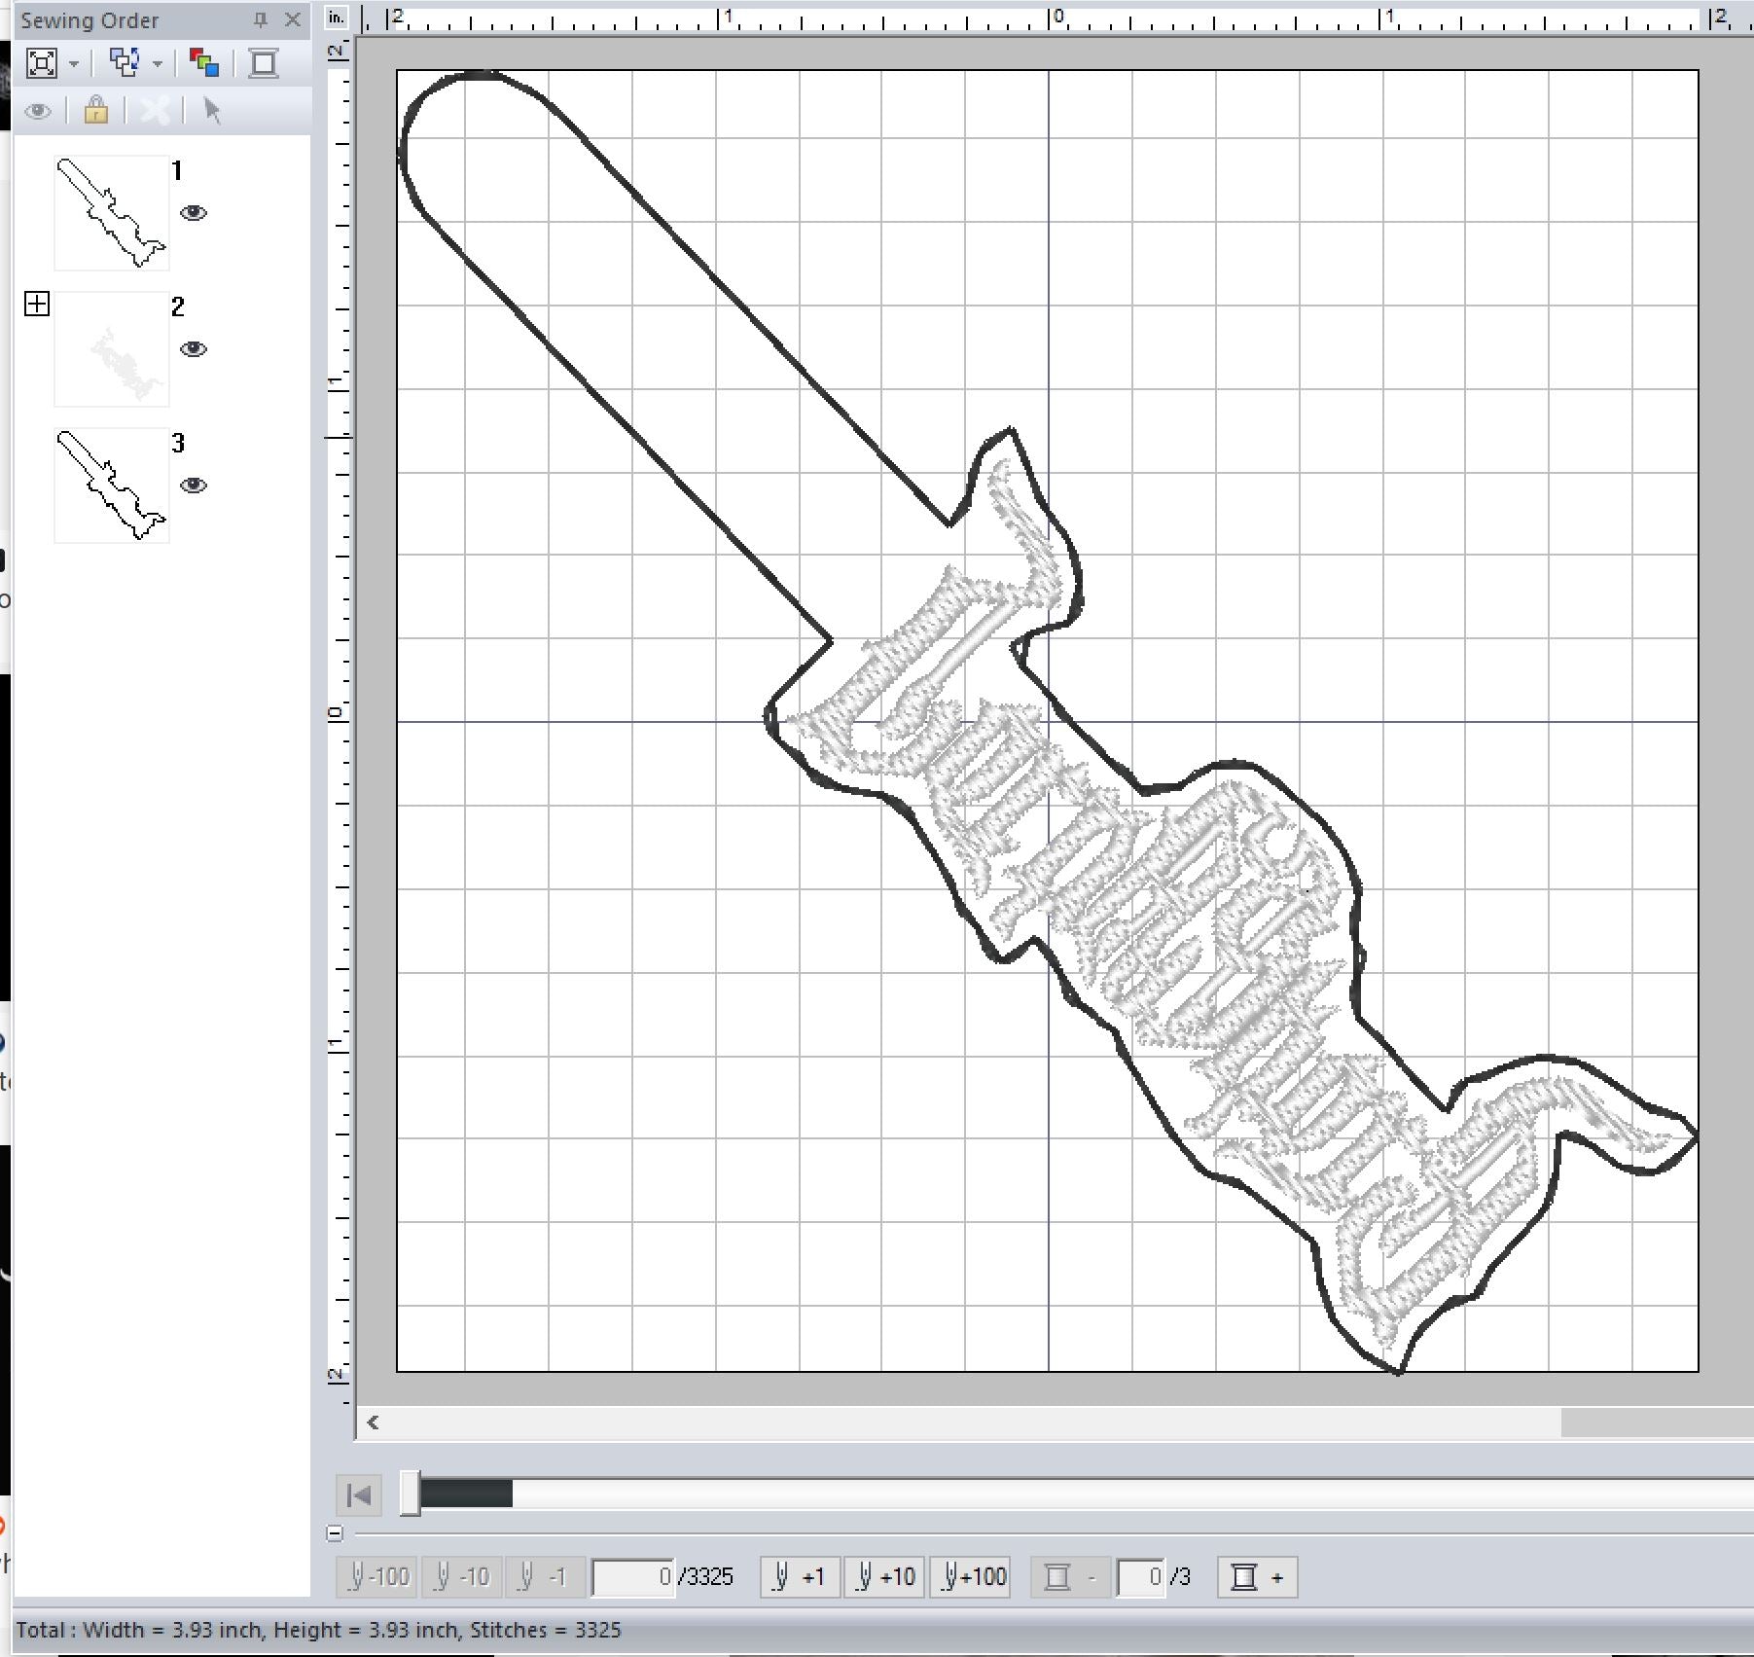Toggle visibility of sewing order item 2
1754x1657 pixels.
click(x=194, y=349)
